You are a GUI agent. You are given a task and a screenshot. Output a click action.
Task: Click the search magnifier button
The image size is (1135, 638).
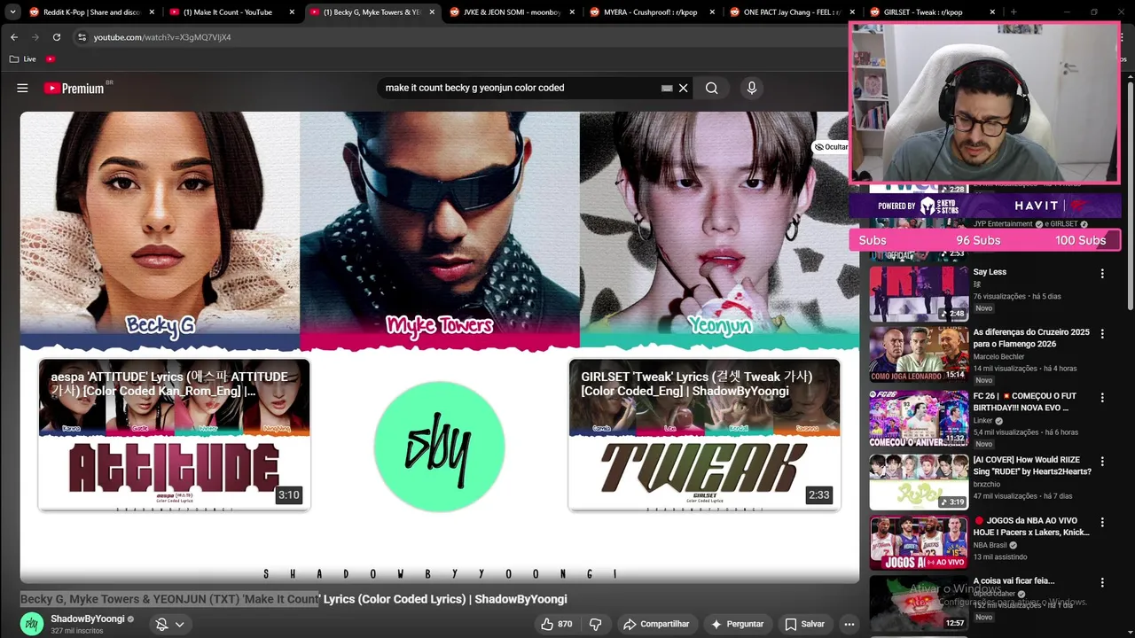[x=711, y=88]
